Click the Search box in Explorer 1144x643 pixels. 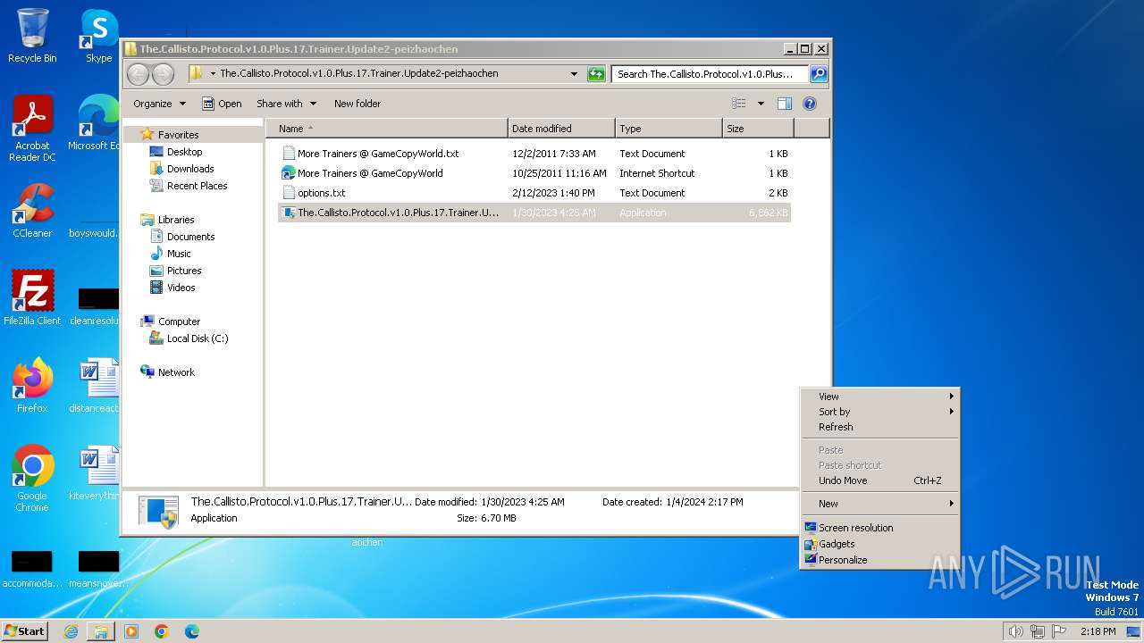[x=710, y=74]
